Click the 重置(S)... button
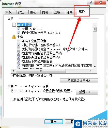 click(x=87, y=92)
